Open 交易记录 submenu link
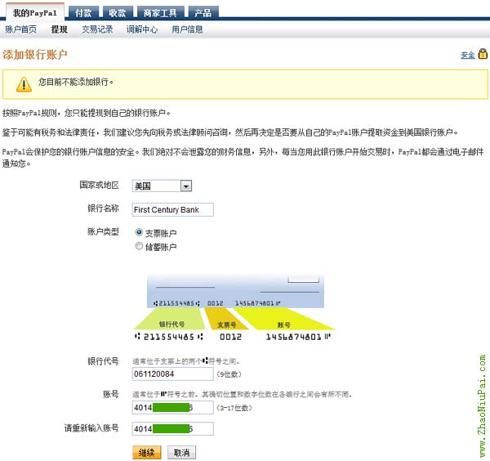The image size is (490, 461). pyautogui.click(x=97, y=29)
